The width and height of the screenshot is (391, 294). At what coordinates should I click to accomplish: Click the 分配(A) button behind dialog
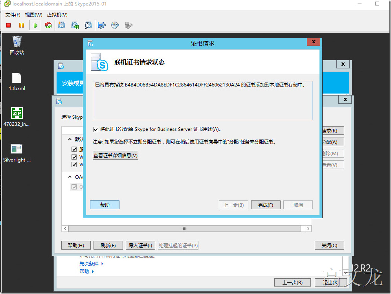333,142
